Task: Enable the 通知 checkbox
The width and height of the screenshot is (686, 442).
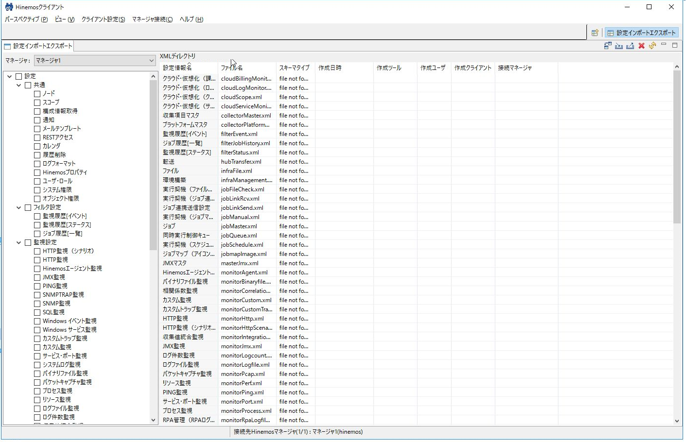Action: click(x=37, y=120)
